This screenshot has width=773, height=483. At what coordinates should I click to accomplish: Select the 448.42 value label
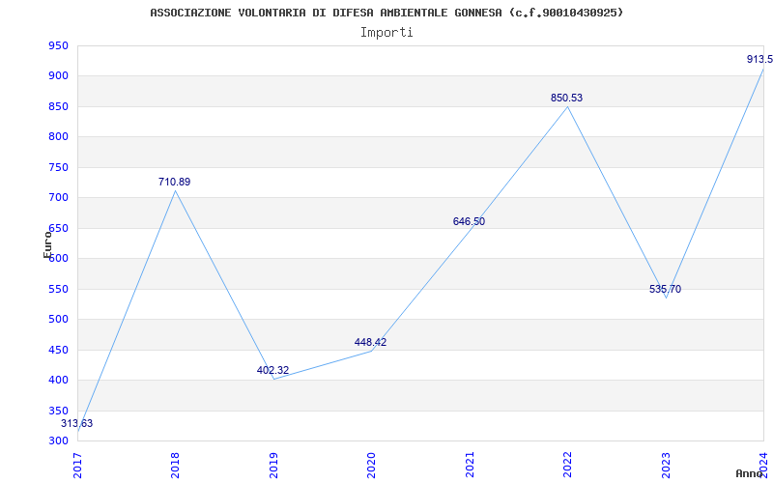pyautogui.click(x=370, y=342)
